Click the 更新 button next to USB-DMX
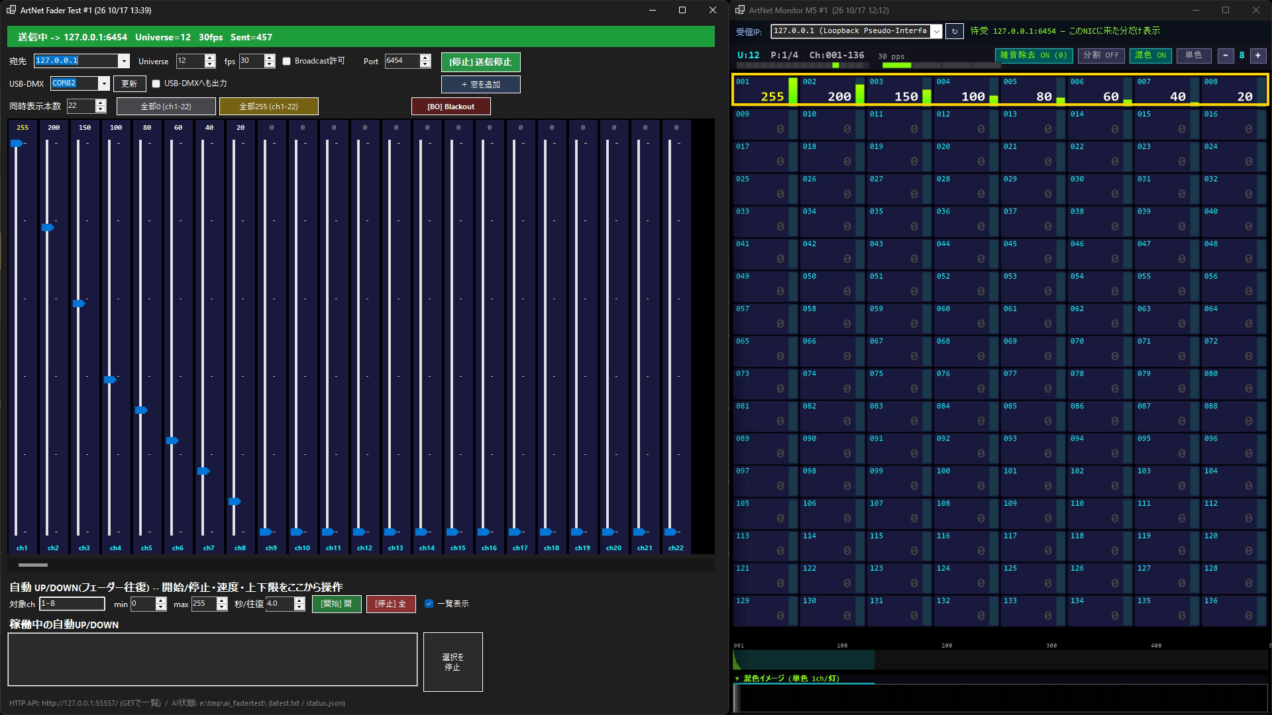This screenshot has width=1272, height=715. click(129, 84)
